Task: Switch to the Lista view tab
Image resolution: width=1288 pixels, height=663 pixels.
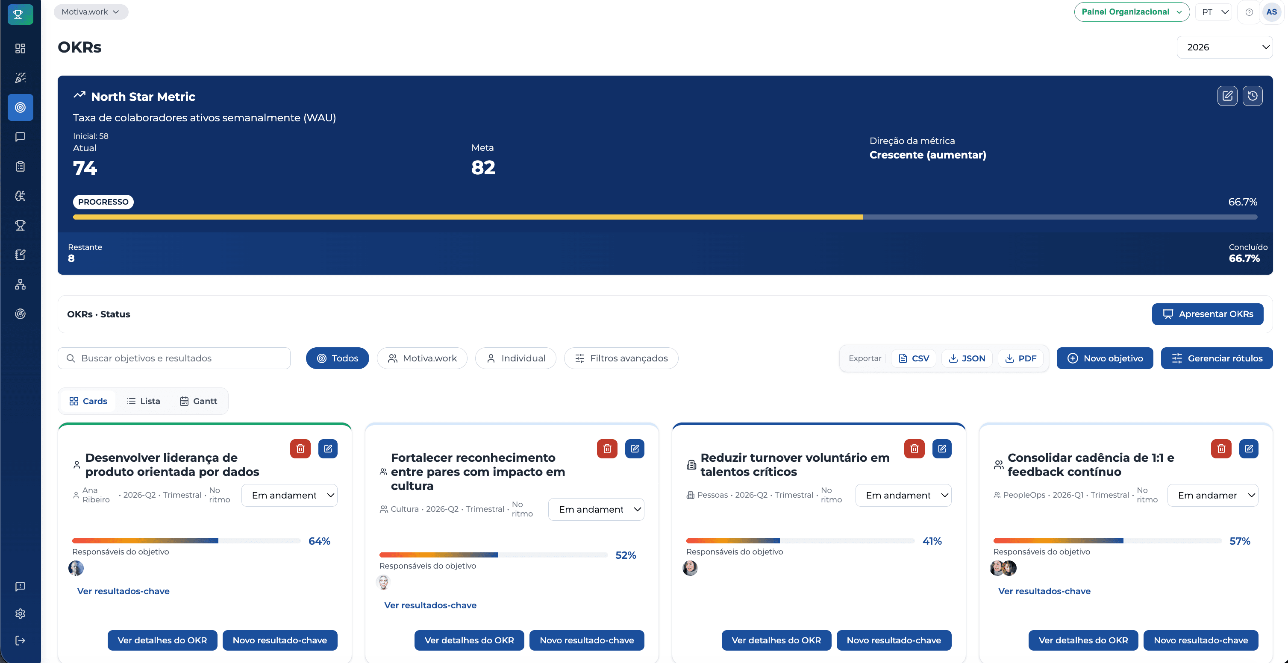Action: click(x=144, y=401)
